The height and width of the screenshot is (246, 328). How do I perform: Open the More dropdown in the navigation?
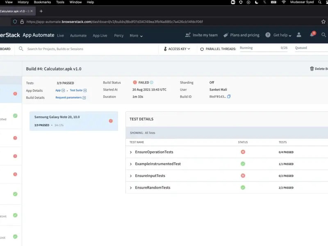point(136,36)
